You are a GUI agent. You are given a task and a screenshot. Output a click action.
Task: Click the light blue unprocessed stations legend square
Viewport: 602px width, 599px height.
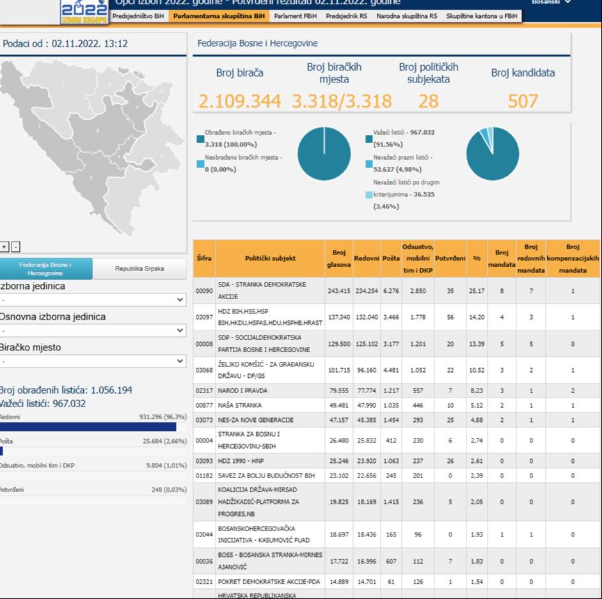pyautogui.click(x=200, y=164)
